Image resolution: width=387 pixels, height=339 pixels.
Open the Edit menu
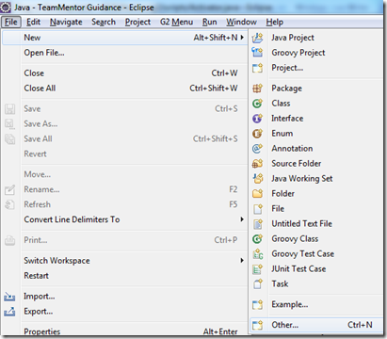33,22
